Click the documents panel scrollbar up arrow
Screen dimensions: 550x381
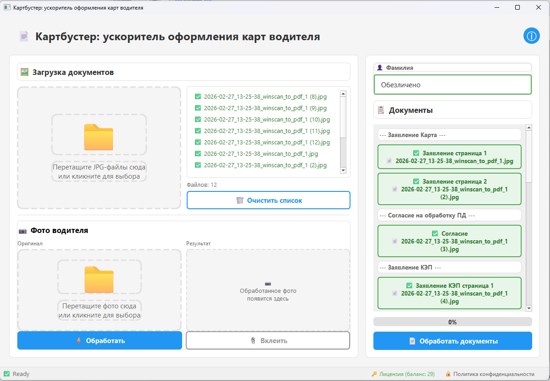(529, 127)
